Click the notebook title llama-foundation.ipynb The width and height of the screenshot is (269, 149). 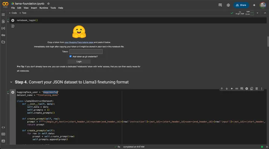click(x=30, y=4)
